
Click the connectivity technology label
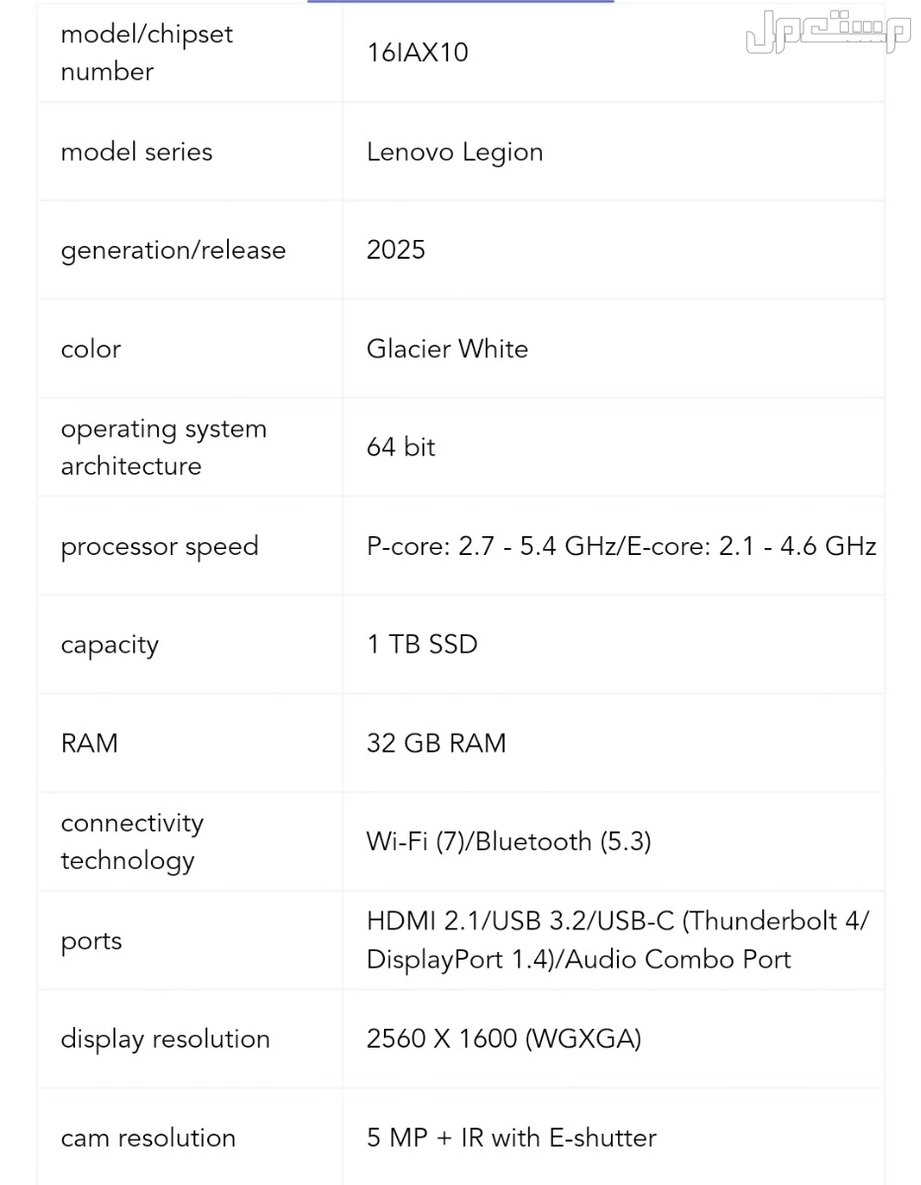click(131, 841)
